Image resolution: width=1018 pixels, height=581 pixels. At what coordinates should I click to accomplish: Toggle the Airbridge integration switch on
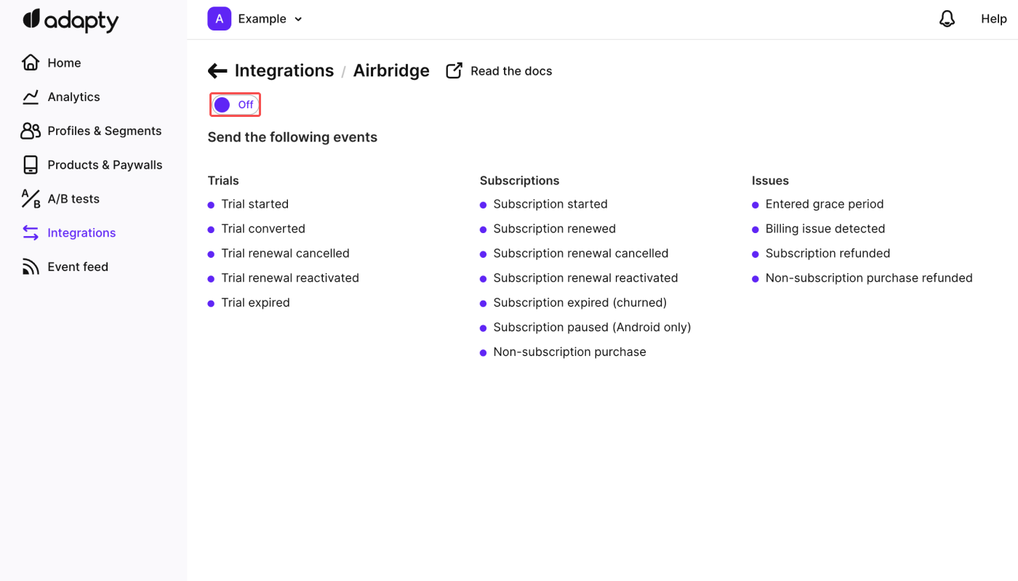coord(235,105)
